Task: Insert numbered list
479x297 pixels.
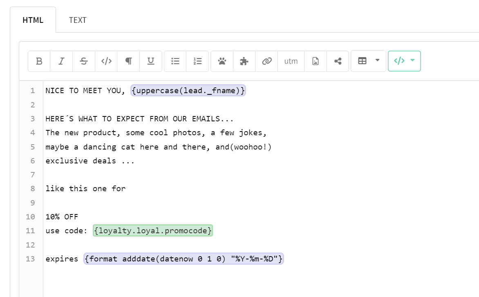Action: pos(197,61)
